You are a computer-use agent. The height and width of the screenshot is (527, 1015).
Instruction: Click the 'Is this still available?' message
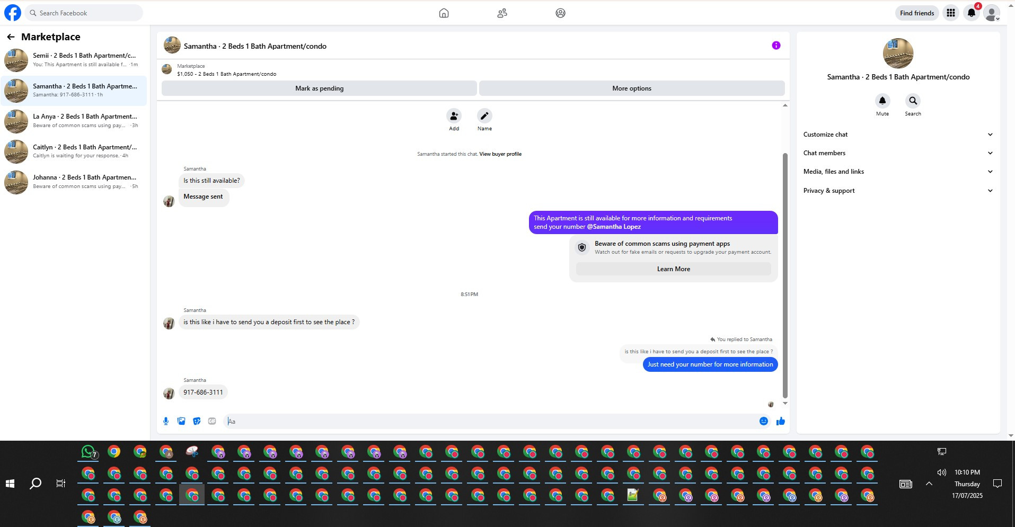(211, 181)
